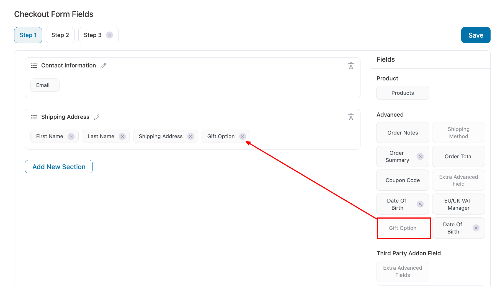495x286 pixels.
Task: Select the Products field
Action: [x=403, y=93]
